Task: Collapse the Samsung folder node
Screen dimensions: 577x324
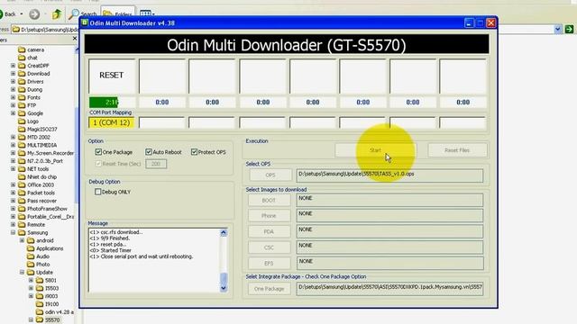Action: (14, 232)
